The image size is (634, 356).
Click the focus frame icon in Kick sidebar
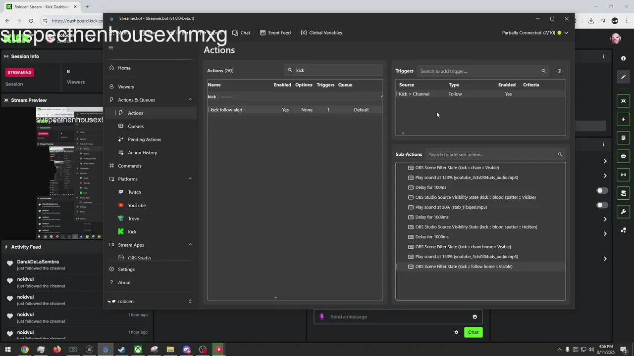(x=623, y=101)
